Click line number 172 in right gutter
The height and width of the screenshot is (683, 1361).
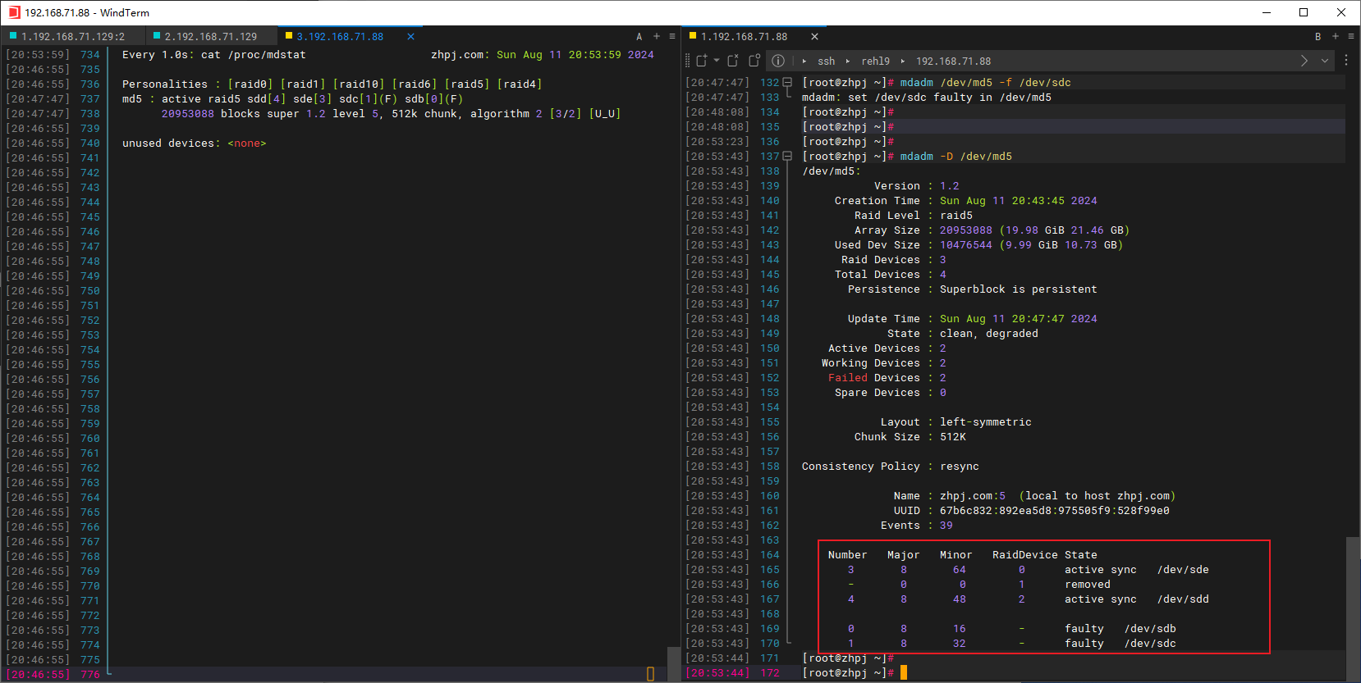(x=769, y=672)
